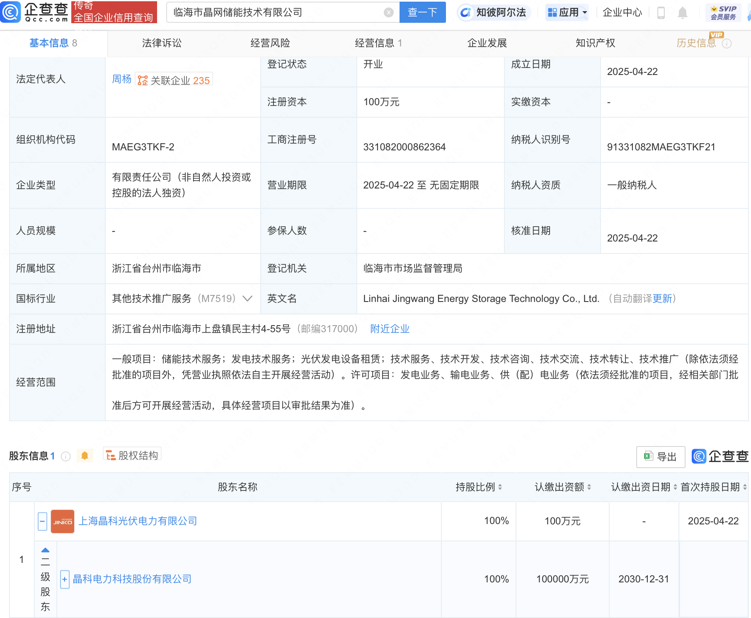
Task: Switch to 法律诉讼 tab
Action: coord(162,43)
